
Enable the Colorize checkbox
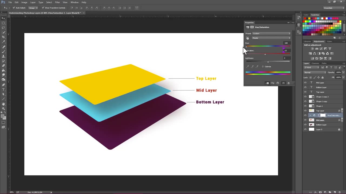[x=263, y=67]
